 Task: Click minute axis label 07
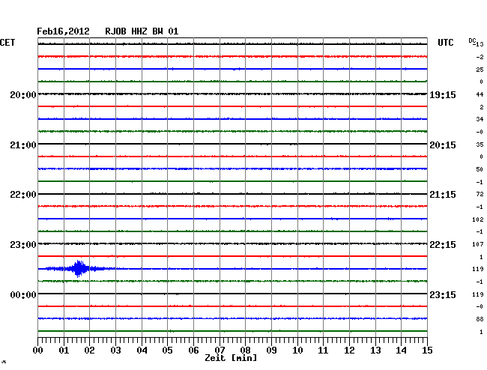click(x=220, y=350)
